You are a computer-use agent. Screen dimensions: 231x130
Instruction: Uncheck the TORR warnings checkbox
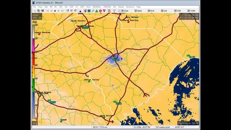click(x=188, y=11)
